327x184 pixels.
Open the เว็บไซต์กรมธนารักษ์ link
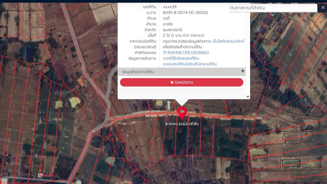pyautogui.click(x=228, y=41)
